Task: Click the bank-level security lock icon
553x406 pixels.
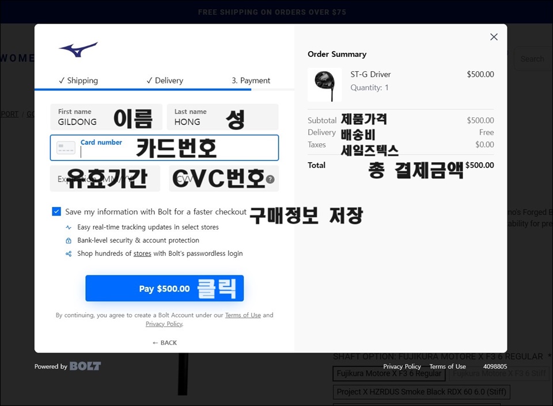Action: point(69,240)
